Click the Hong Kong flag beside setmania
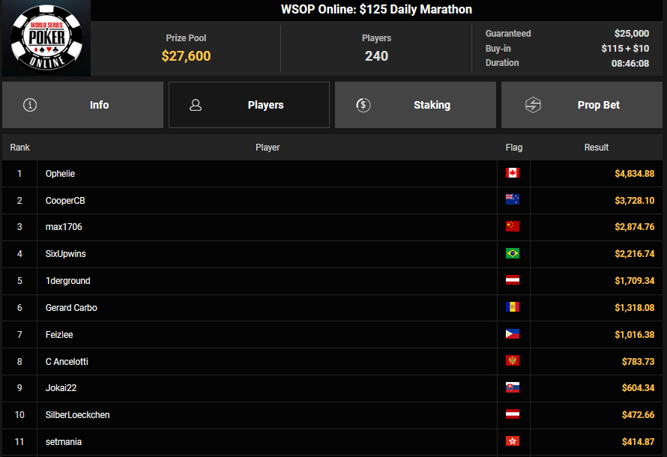 coord(513,441)
